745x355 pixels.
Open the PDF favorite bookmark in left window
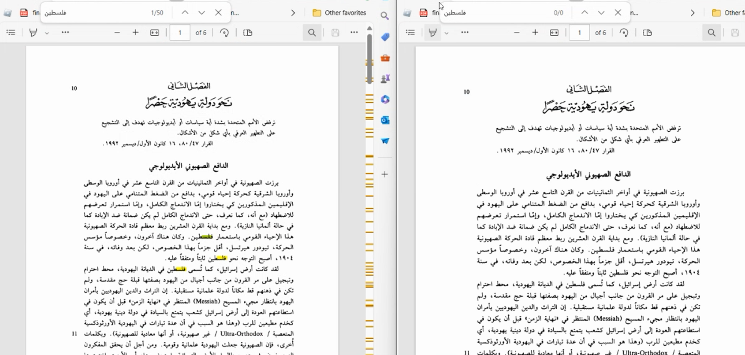point(29,13)
